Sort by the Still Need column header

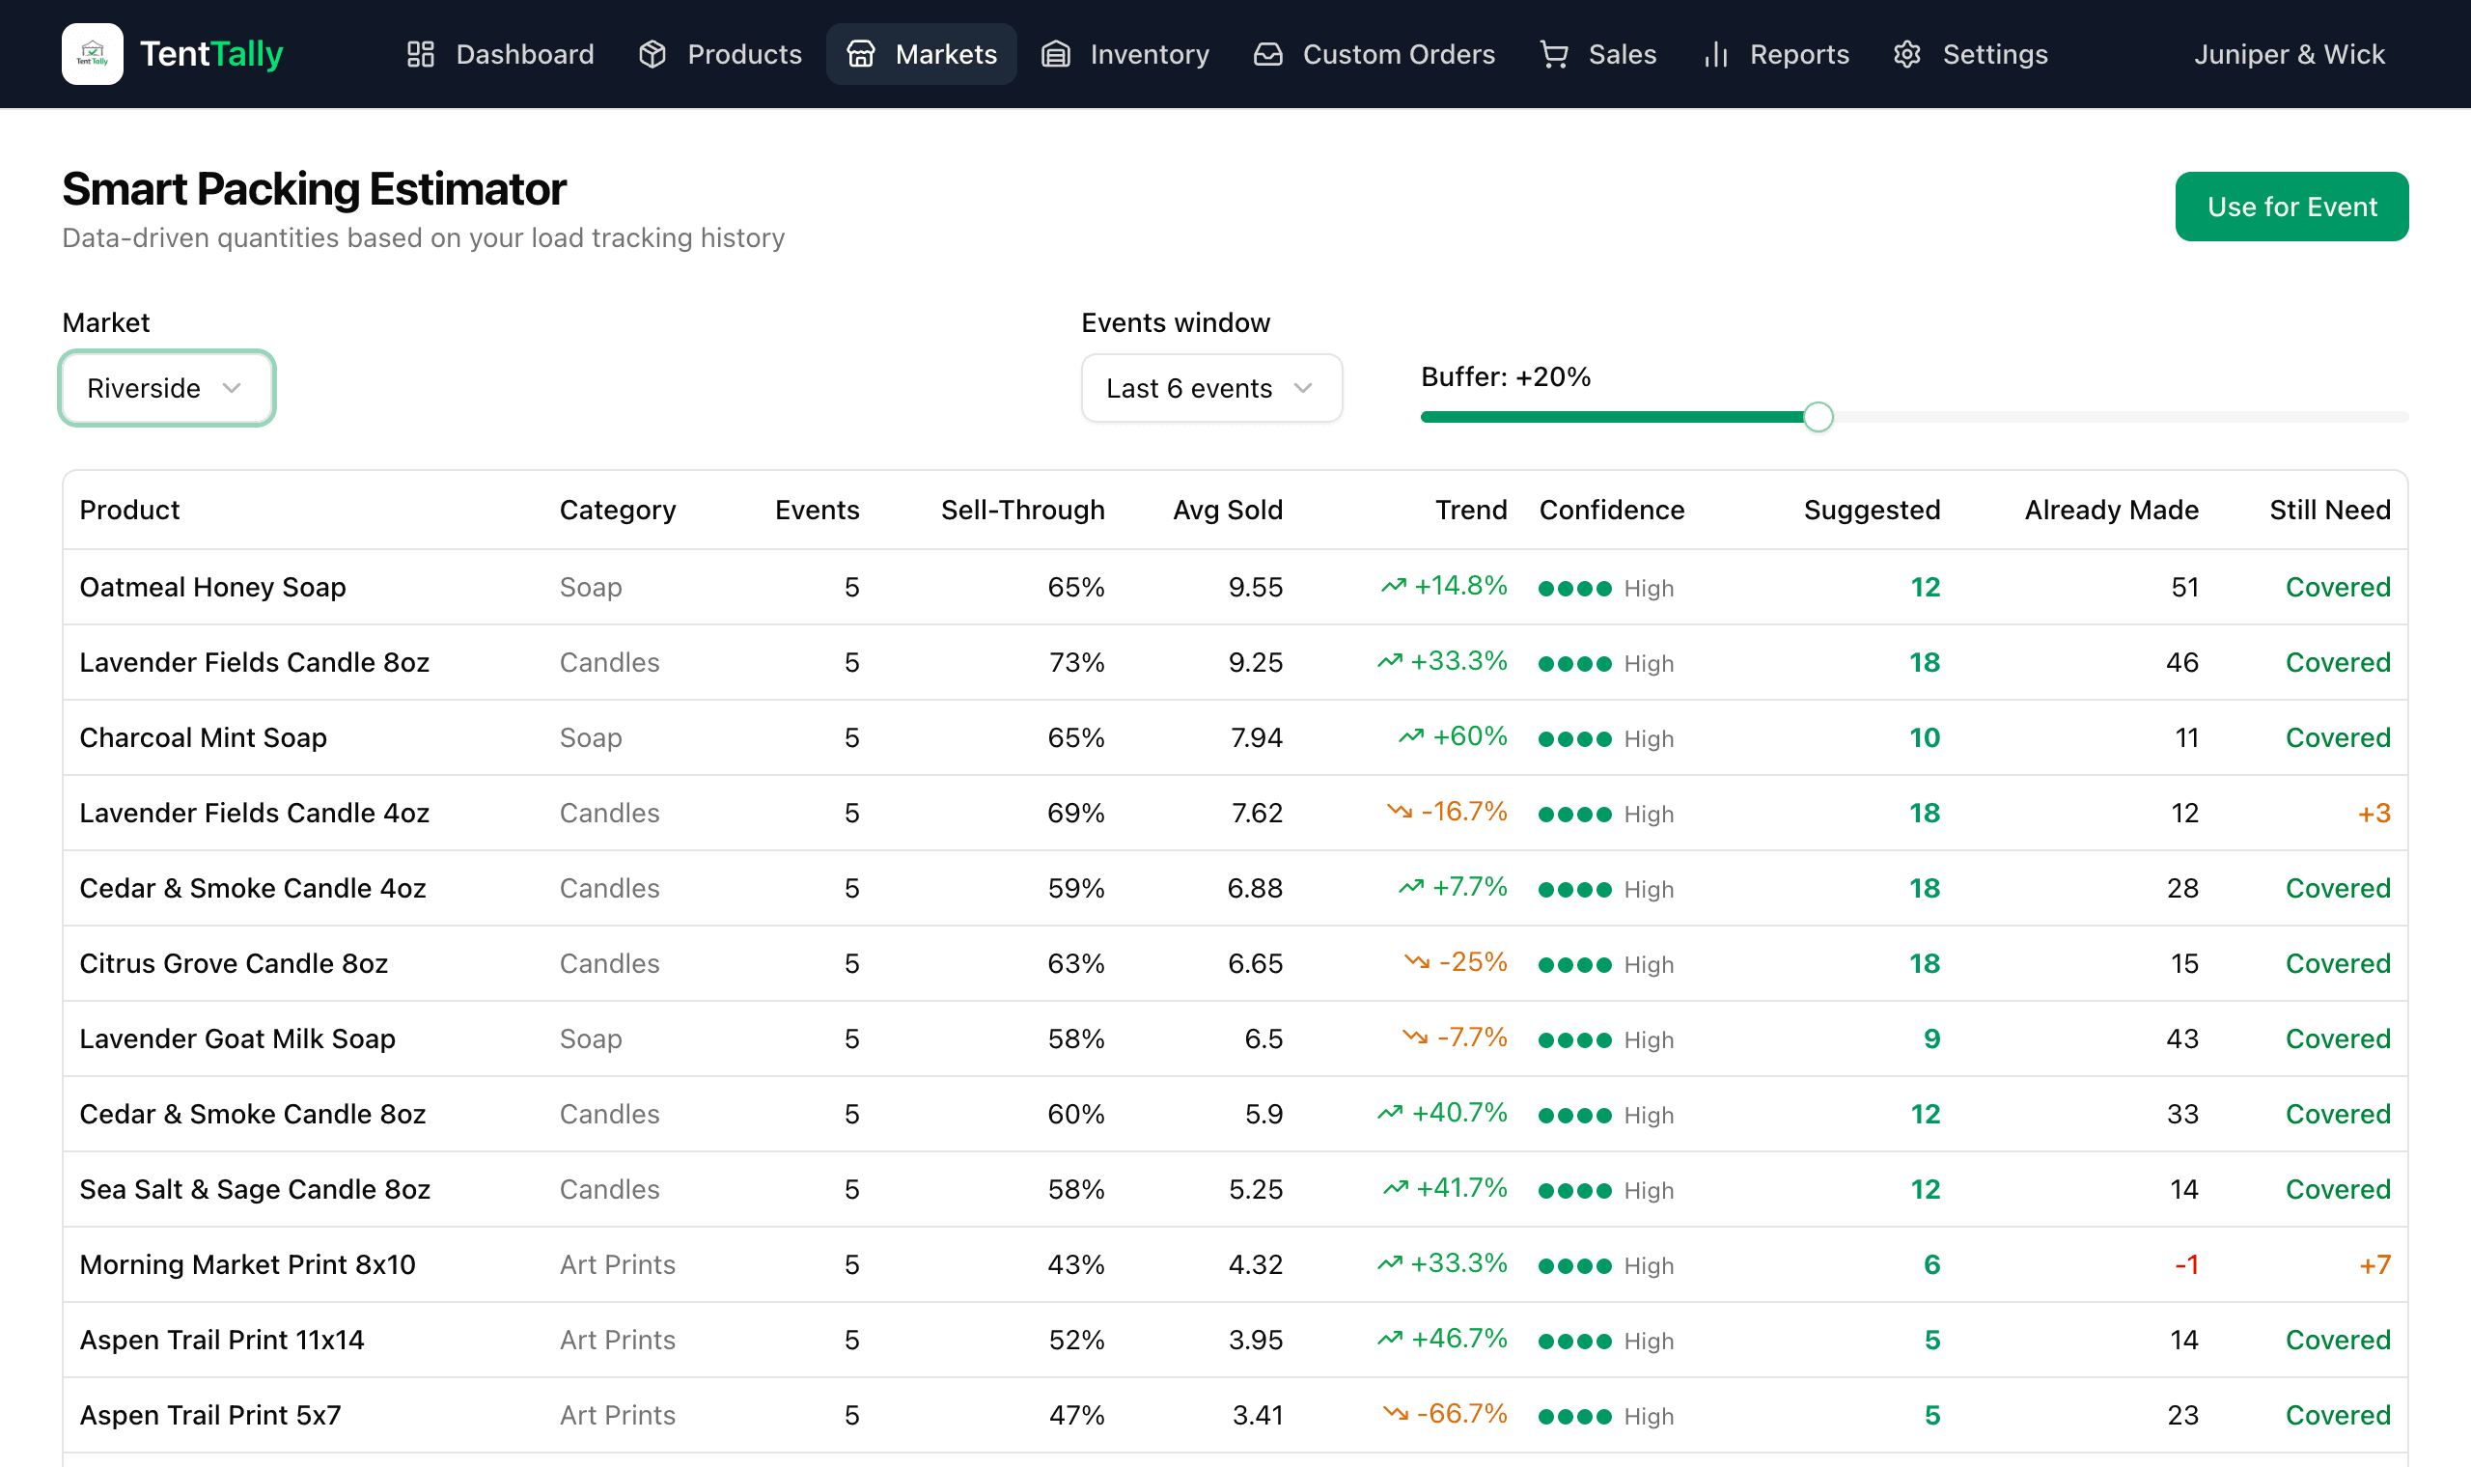pyautogui.click(x=2330, y=511)
